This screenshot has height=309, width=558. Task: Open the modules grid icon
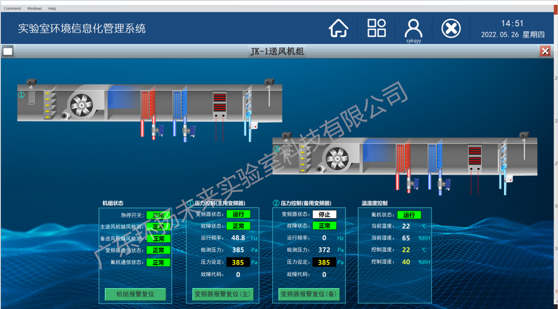[x=377, y=28]
